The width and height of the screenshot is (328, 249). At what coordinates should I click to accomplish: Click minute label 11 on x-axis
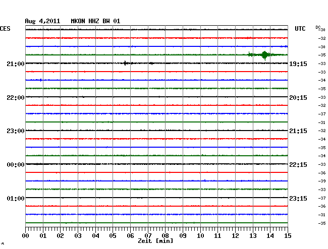click(218, 235)
